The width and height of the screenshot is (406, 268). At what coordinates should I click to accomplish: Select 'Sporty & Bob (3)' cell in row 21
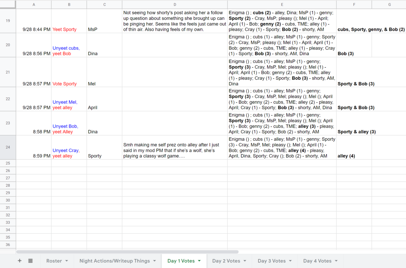354,72
